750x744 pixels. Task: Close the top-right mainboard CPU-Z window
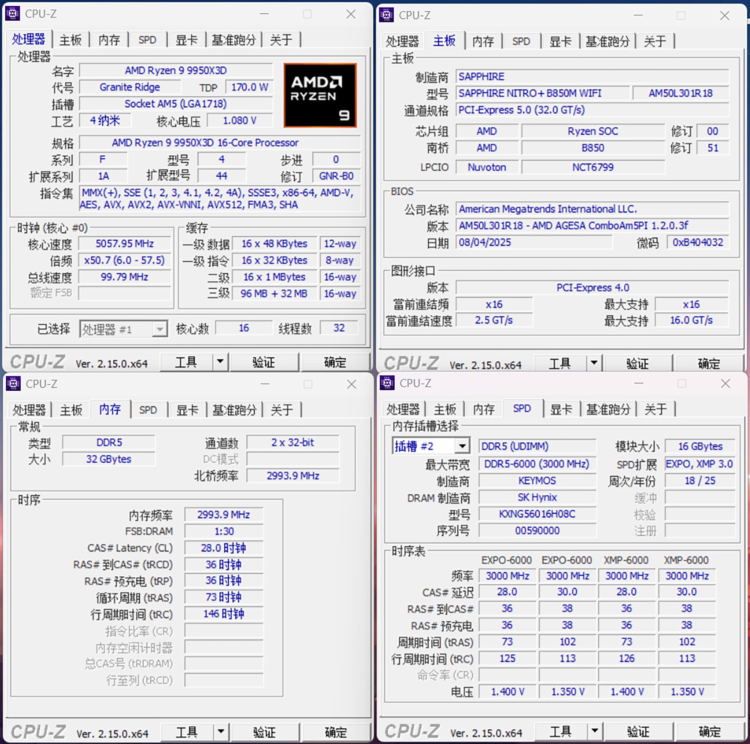tap(724, 15)
